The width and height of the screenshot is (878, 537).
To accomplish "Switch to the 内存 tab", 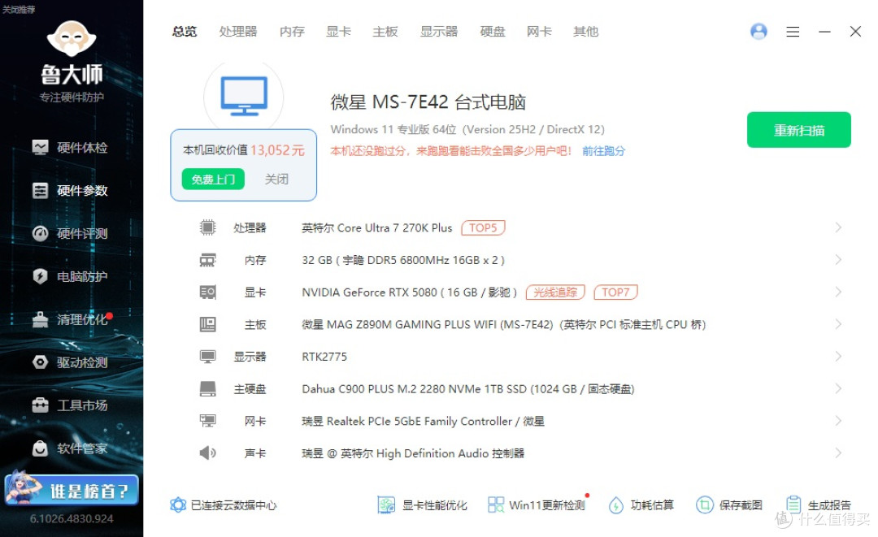I will (x=292, y=32).
